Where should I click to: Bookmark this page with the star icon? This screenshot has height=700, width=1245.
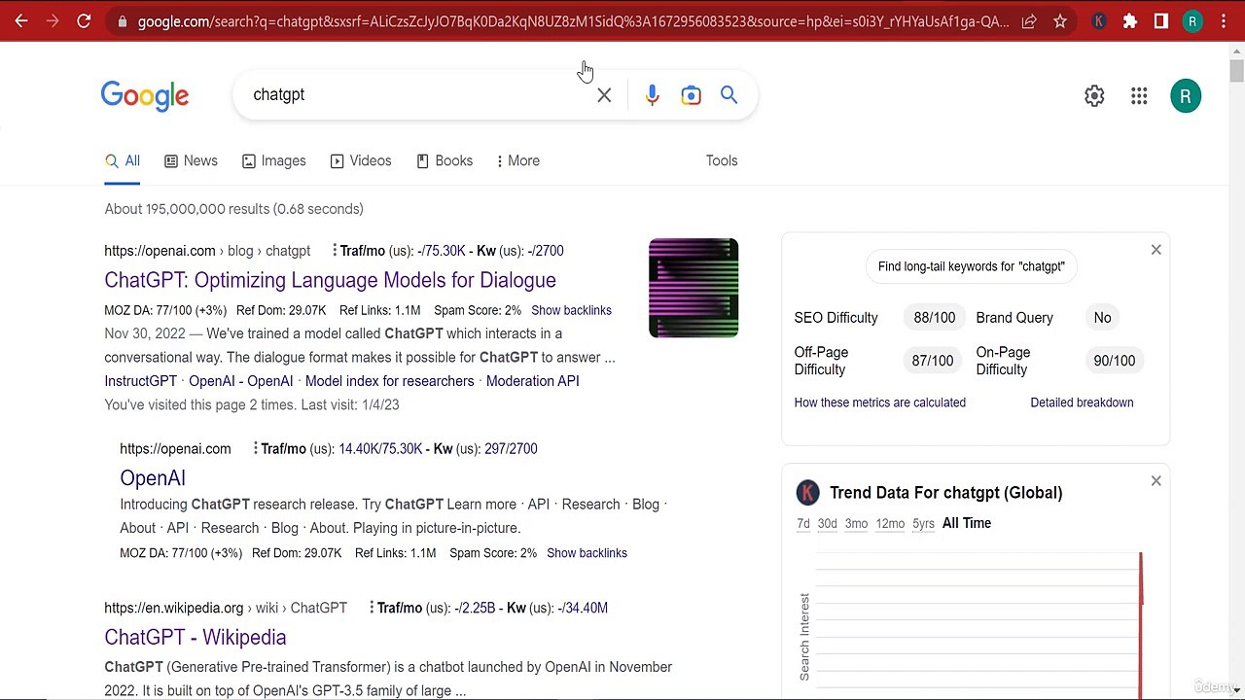pos(1060,20)
